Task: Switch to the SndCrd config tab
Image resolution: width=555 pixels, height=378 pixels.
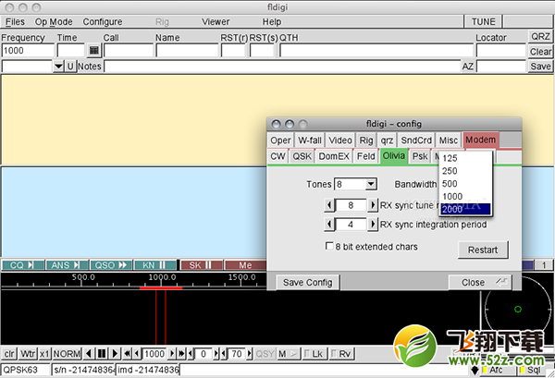Action: click(x=416, y=140)
